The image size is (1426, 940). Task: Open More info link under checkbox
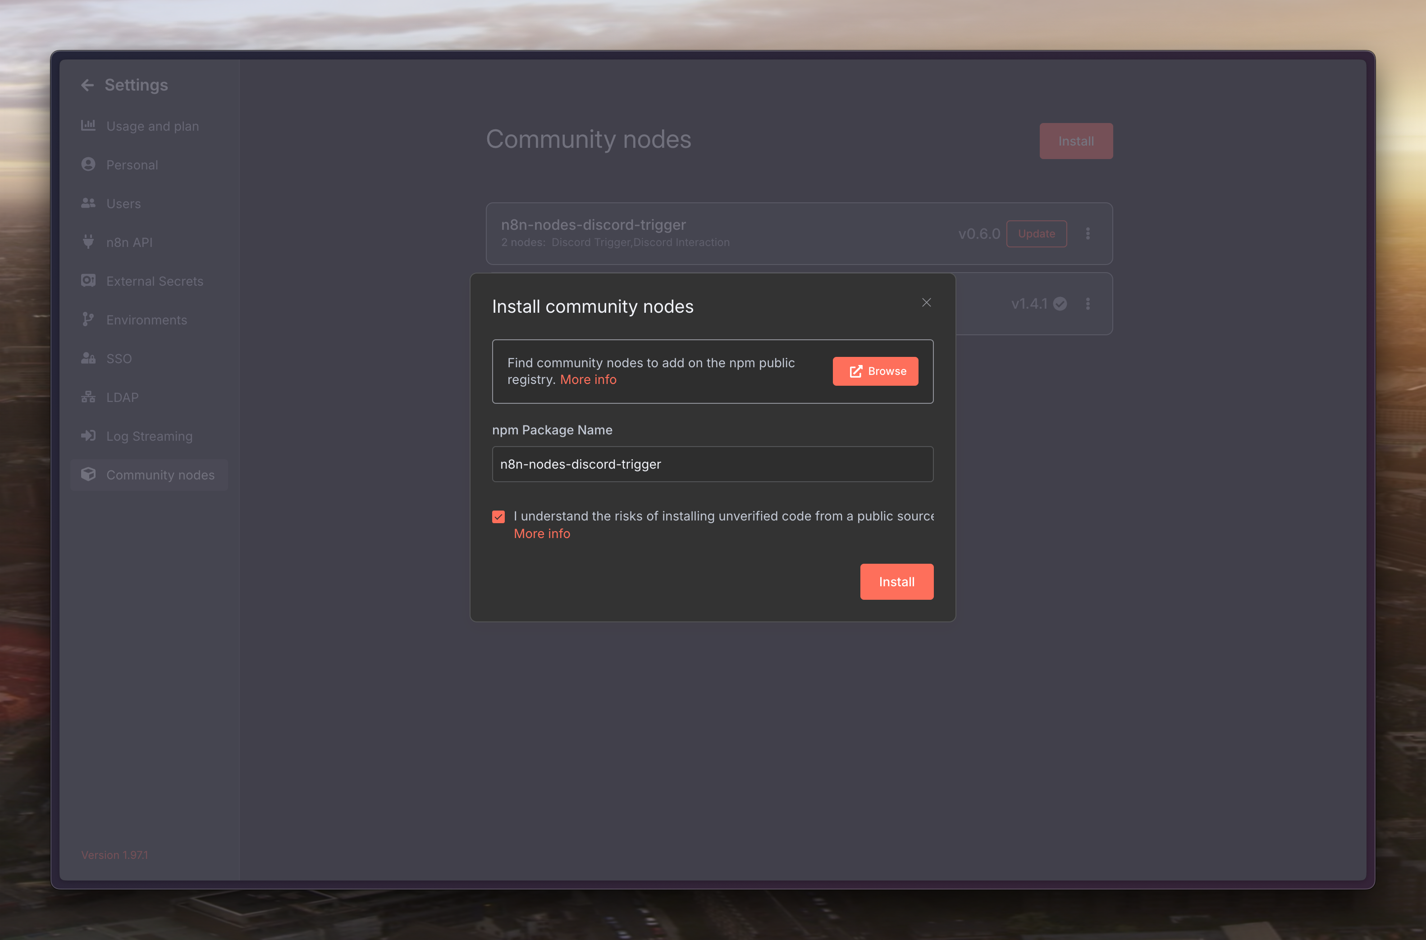point(542,534)
